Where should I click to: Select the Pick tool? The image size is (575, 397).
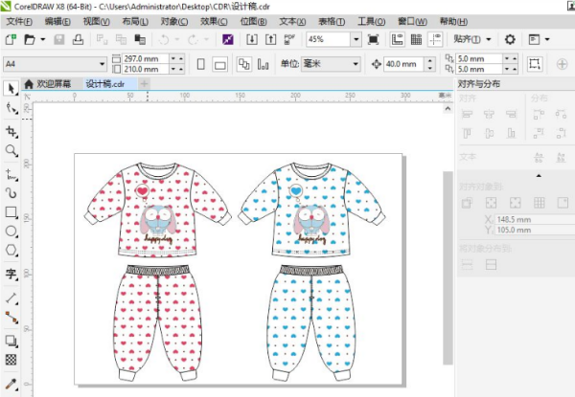click(x=11, y=89)
